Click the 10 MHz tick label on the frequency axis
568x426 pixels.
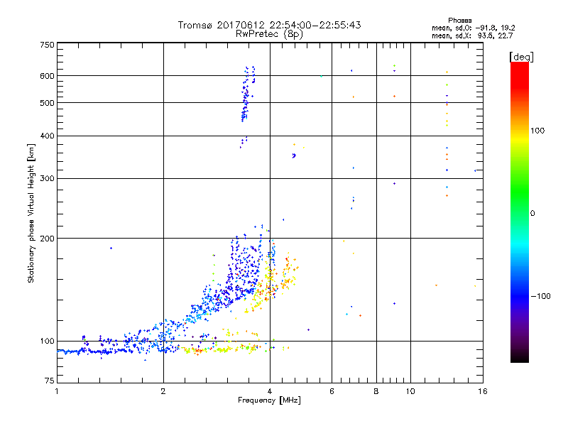(410, 391)
